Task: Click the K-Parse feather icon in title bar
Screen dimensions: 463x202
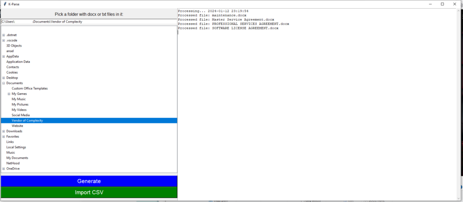Action: 4,4
